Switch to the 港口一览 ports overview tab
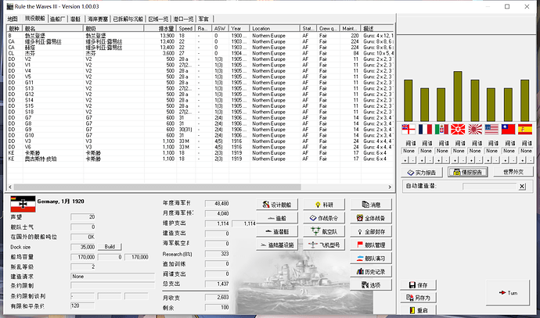Screen dimensions: 540x318 click(183, 19)
